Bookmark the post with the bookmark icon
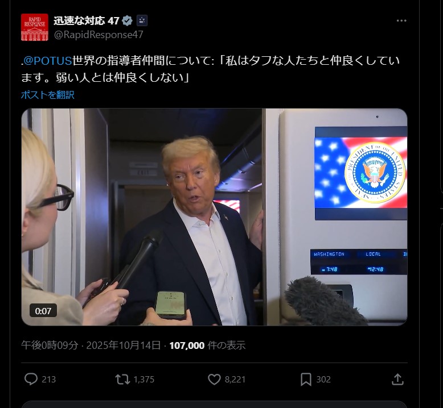 click(x=306, y=379)
